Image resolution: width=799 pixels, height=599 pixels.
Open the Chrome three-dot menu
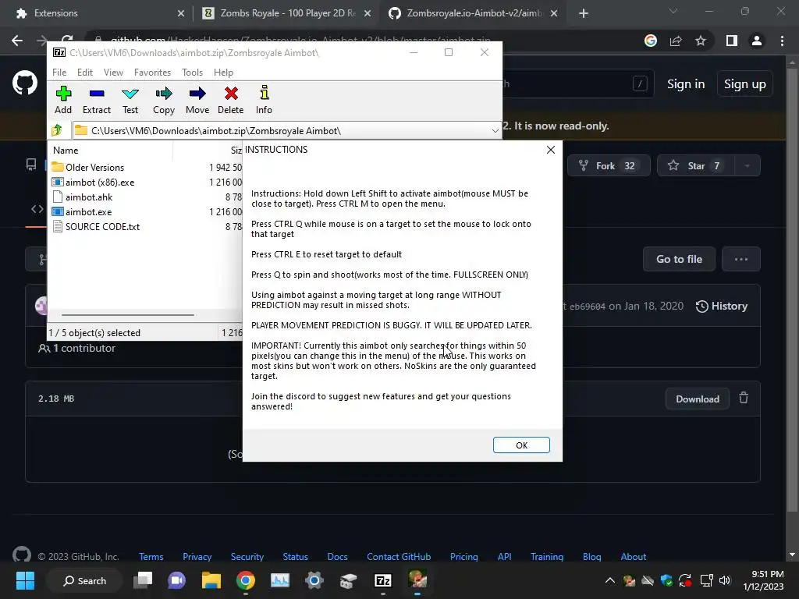pos(782,41)
